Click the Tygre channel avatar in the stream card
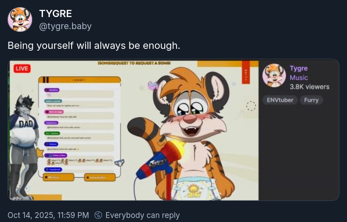 pos(274,75)
